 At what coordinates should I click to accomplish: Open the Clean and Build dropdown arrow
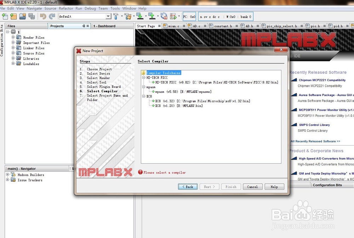point(134,16)
